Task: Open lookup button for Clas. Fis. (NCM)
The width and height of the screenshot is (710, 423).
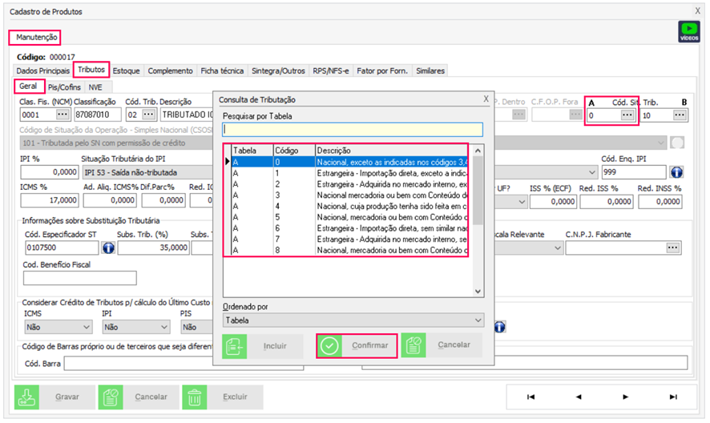Action: pyautogui.click(x=63, y=115)
